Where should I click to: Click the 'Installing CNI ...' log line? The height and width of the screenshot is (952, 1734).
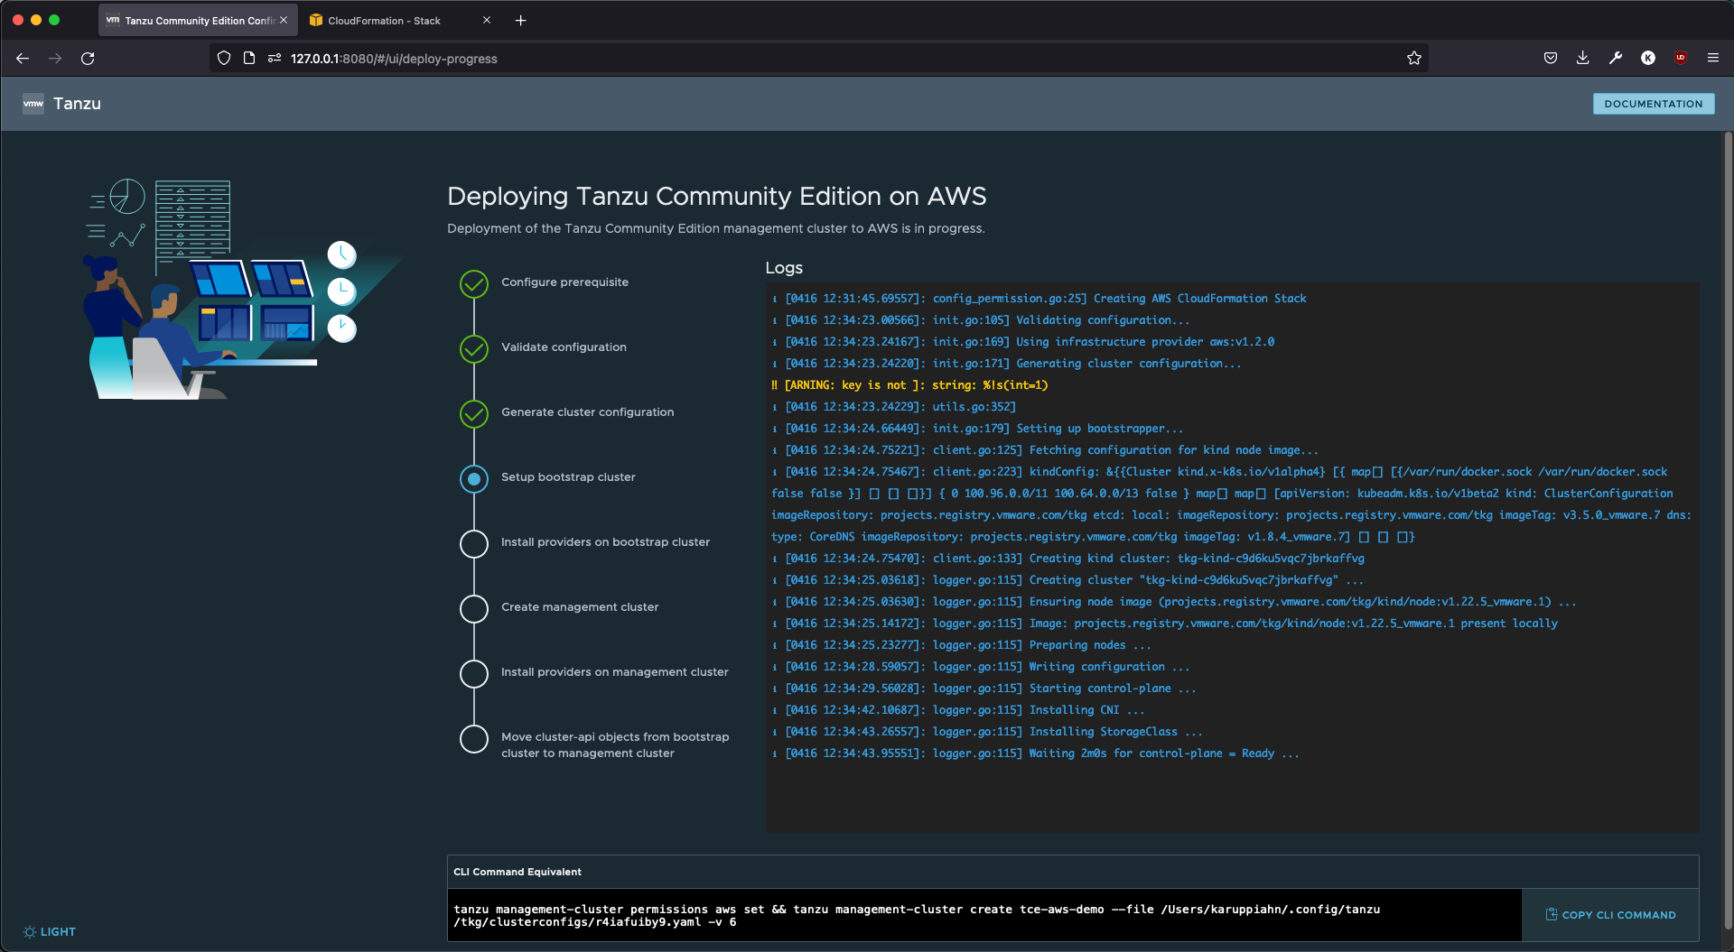[x=958, y=710]
